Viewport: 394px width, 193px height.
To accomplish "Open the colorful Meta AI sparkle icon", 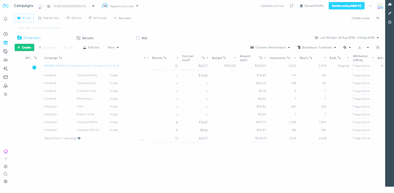I will pos(5,151).
